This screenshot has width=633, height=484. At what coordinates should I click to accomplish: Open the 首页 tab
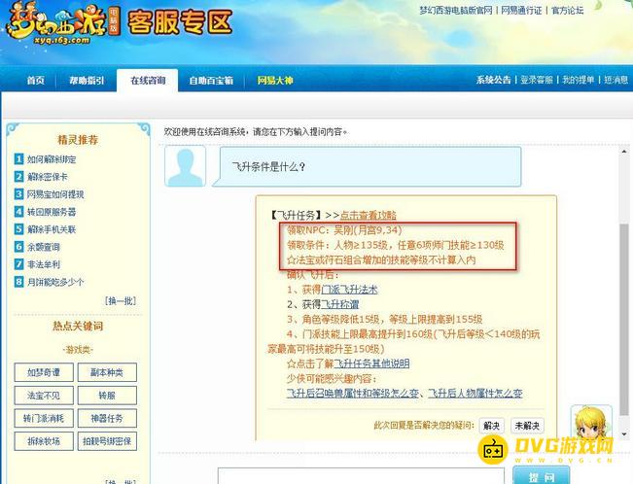[36, 81]
